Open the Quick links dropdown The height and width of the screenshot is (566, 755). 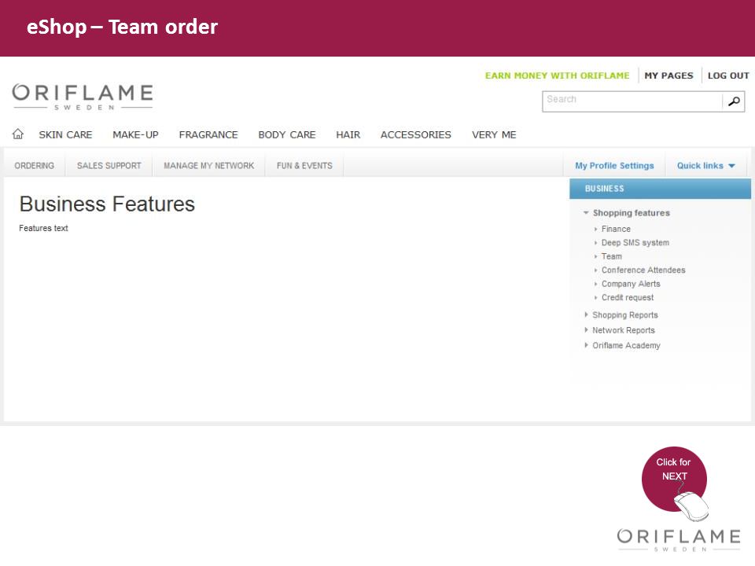coord(706,166)
